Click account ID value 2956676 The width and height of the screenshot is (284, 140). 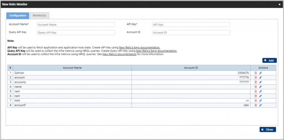[243, 73]
